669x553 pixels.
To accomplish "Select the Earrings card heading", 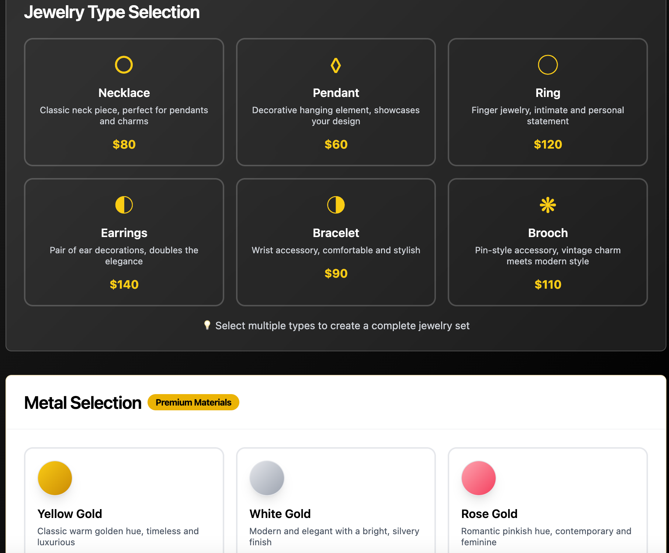I will tap(124, 233).
